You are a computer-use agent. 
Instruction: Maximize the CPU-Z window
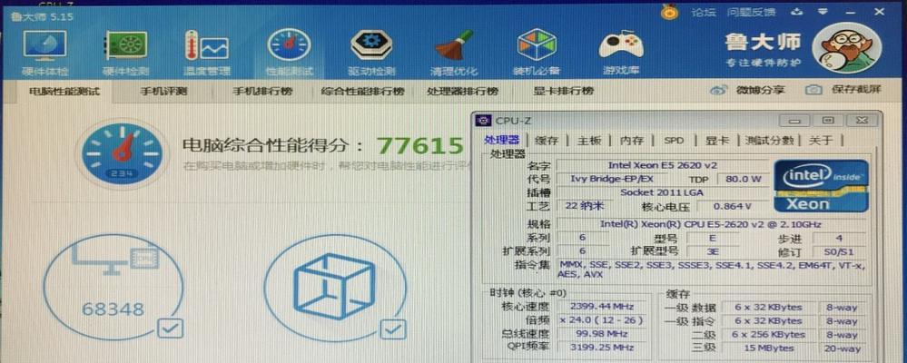pyautogui.click(x=828, y=121)
